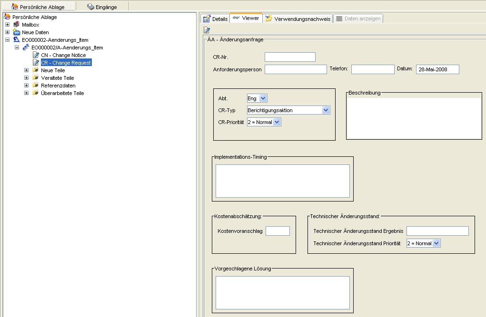Viewport: 486px width, 317px height.
Task: Open the Verwendungsnachweis tab
Action: point(298,19)
